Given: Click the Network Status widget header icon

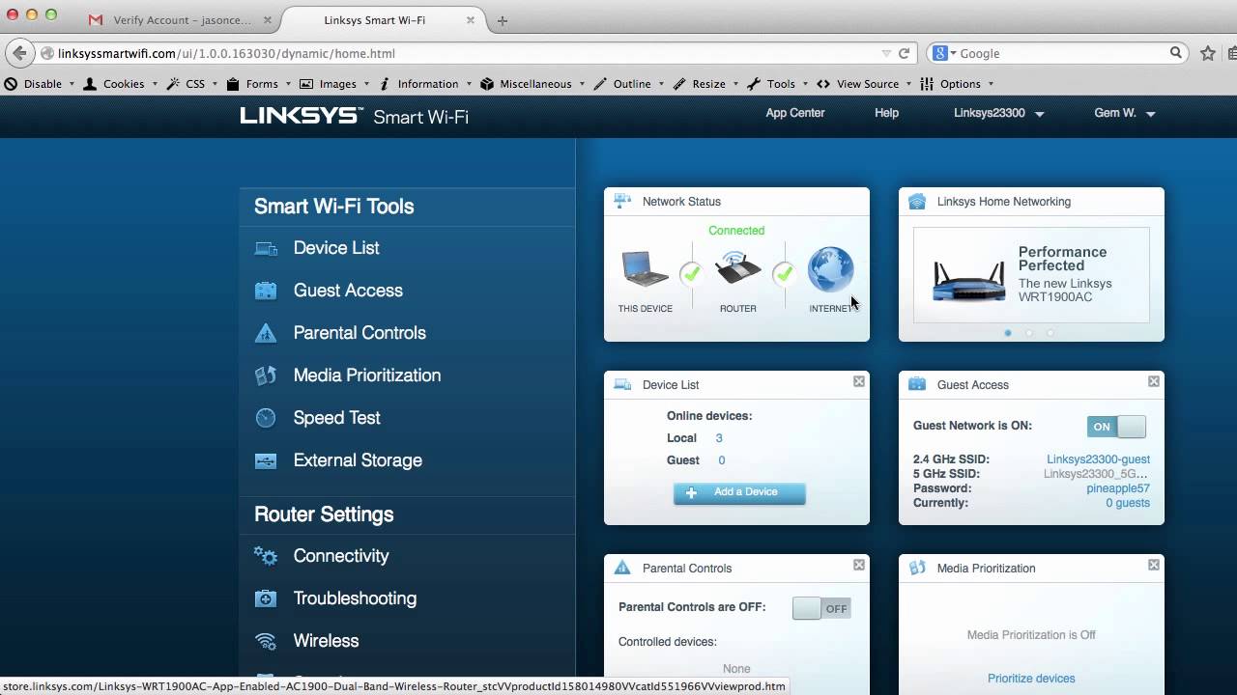Looking at the screenshot, I should (622, 201).
